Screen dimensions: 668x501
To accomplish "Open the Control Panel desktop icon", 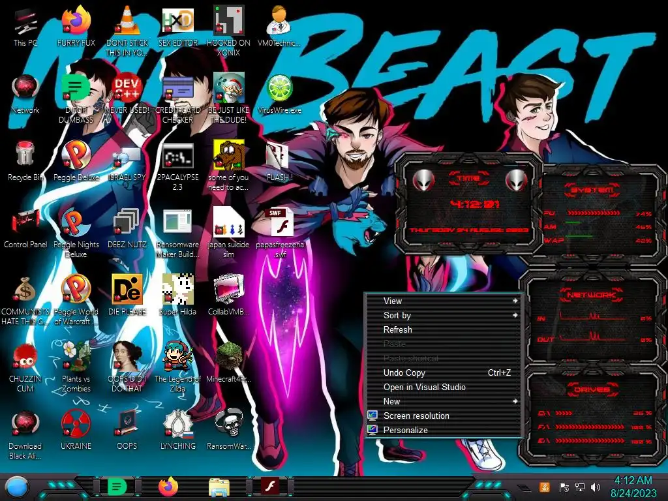I will click(x=25, y=228).
